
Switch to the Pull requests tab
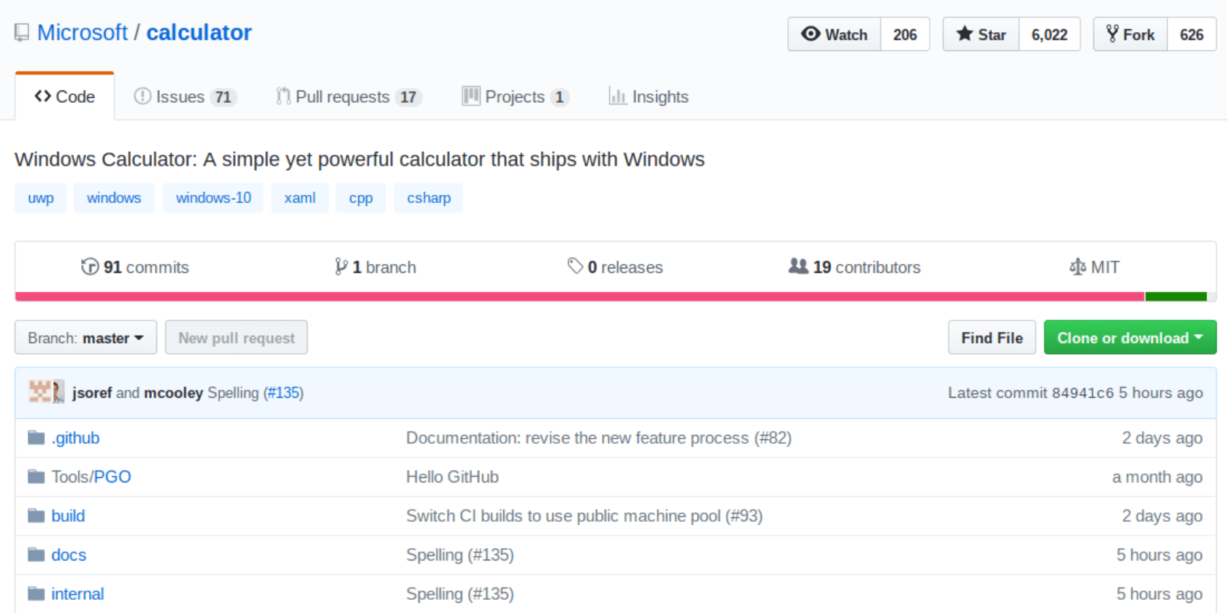tap(348, 97)
